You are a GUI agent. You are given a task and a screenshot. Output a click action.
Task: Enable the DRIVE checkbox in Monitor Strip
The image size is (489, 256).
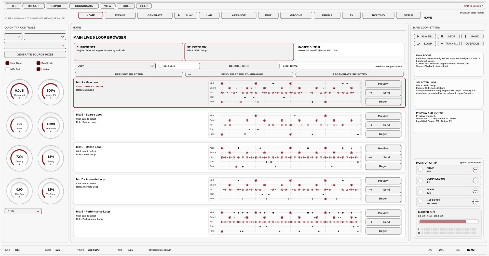(x=420, y=170)
